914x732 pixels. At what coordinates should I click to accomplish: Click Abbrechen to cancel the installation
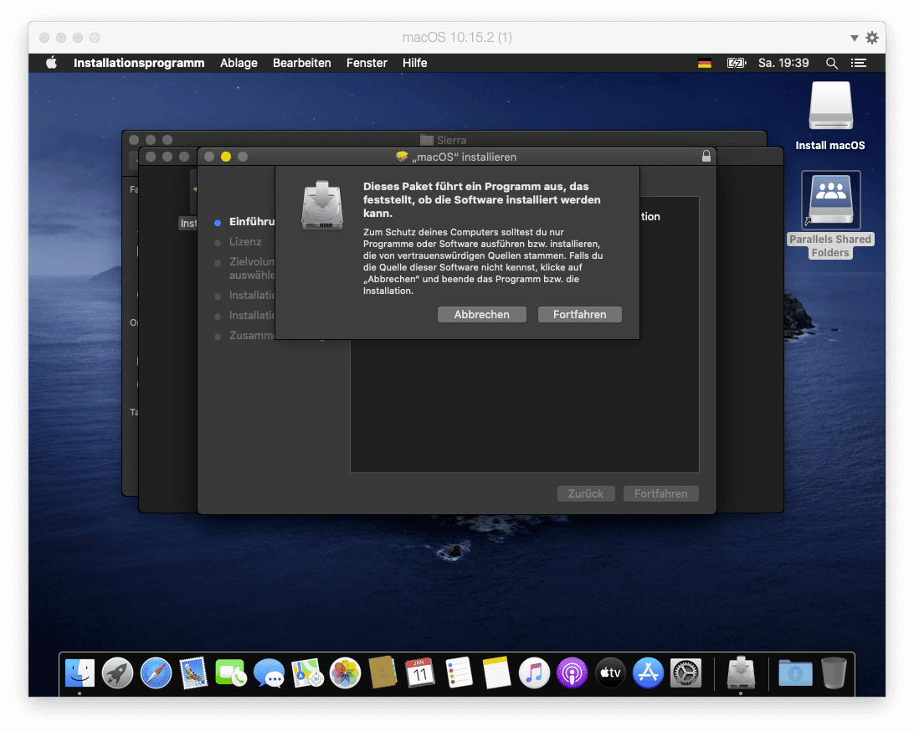[x=481, y=314]
